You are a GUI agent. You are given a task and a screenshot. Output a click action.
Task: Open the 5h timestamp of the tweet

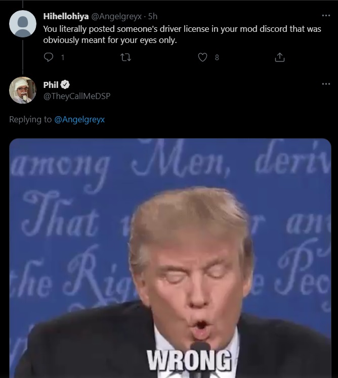[x=153, y=16]
